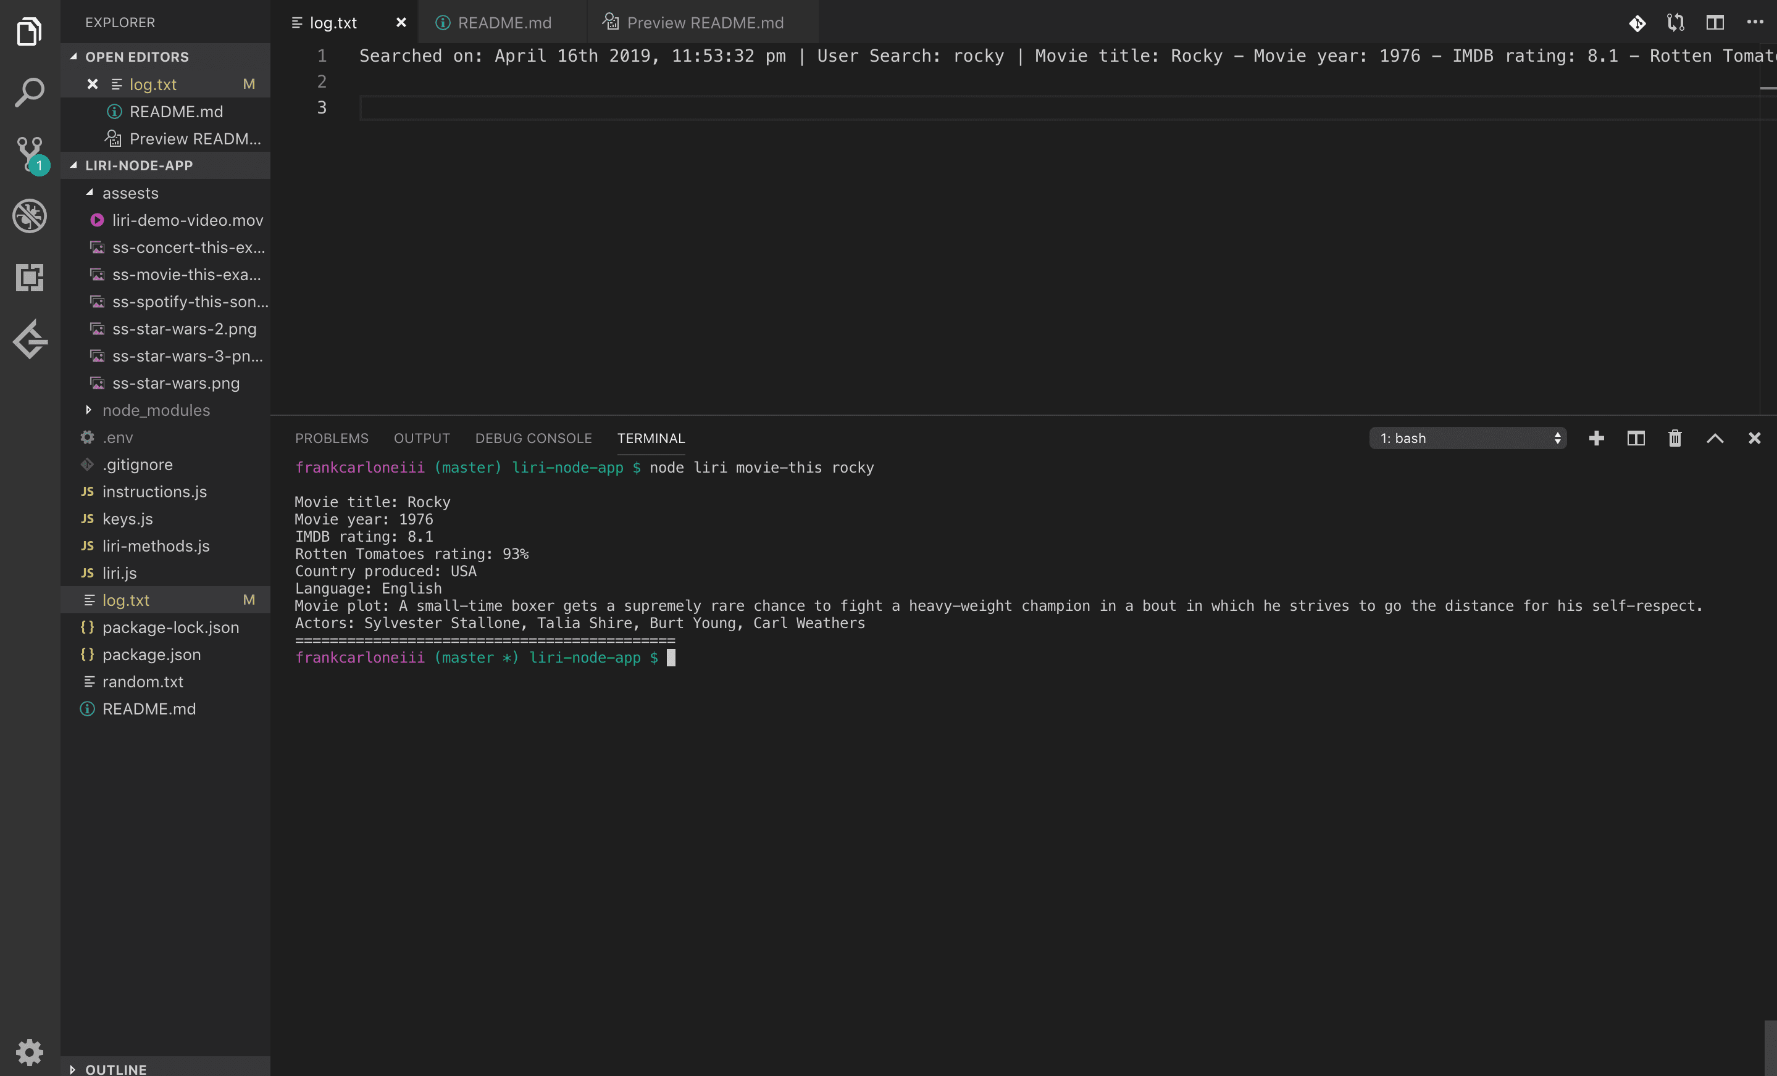The image size is (1777, 1076).
Task: Open random.txt file
Action: click(166, 682)
